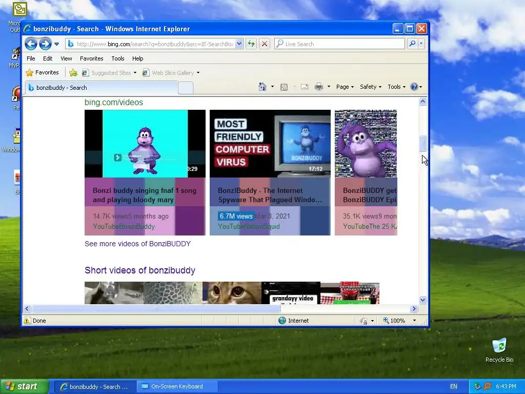Expand the zoom level dropdown arrow
This screenshot has height=394, width=525.
pyautogui.click(x=414, y=321)
